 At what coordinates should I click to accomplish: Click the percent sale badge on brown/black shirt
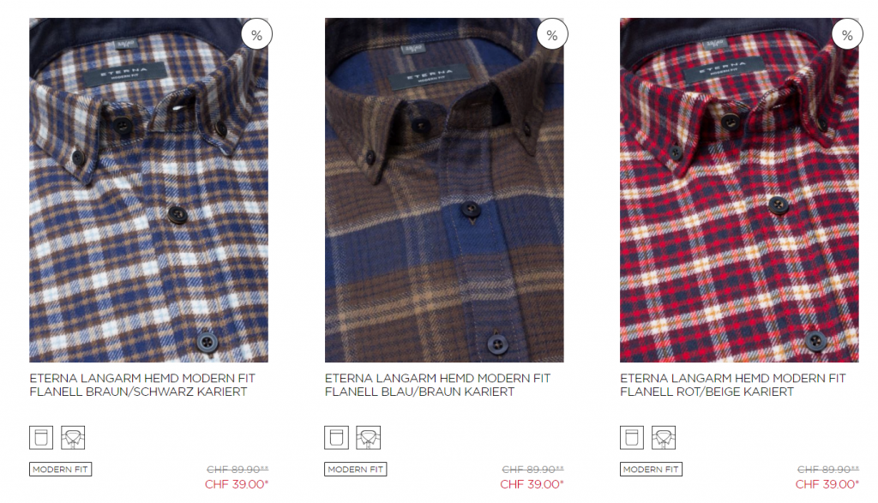(x=256, y=34)
